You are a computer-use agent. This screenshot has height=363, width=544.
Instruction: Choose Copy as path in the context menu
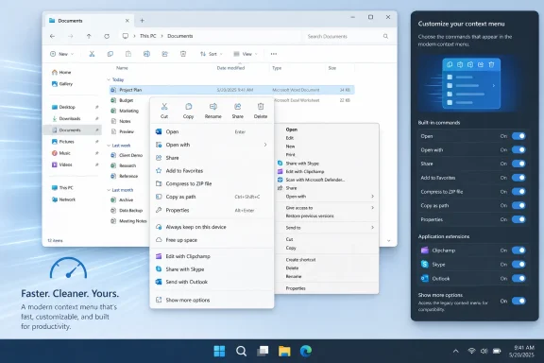point(212,197)
